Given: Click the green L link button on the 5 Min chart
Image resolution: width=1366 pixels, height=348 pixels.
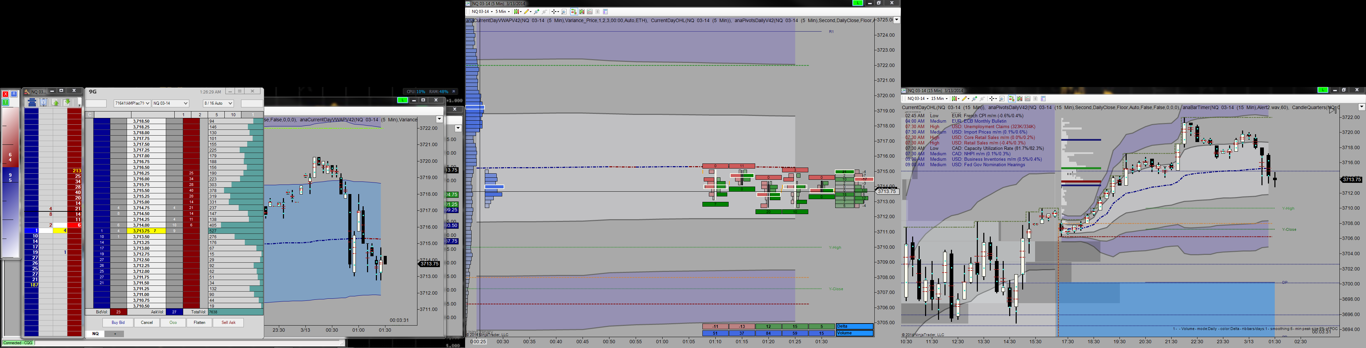Looking at the screenshot, I should click(x=857, y=3).
